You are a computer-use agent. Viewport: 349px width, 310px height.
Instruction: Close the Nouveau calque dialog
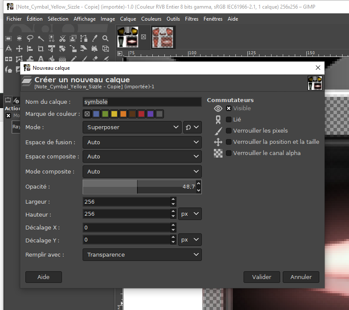pos(318,68)
